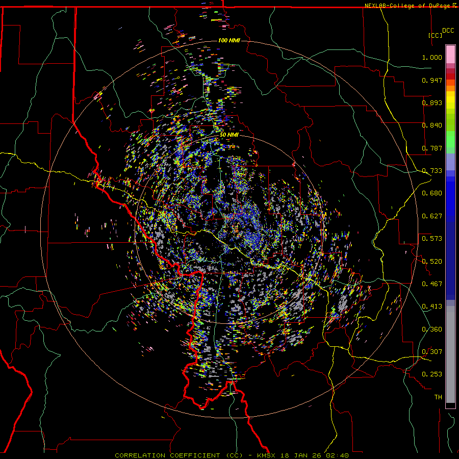This screenshot has width=459, height=459.
Task: Pick the yellow segment of the color bar
Action: 450,100
